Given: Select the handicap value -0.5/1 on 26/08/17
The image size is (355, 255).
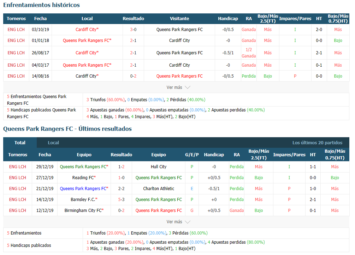Looking at the screenshot, I should click(228, 53).
